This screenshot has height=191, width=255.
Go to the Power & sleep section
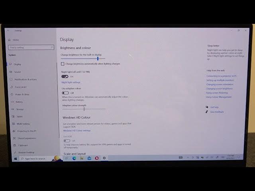[x=22, y=94]
